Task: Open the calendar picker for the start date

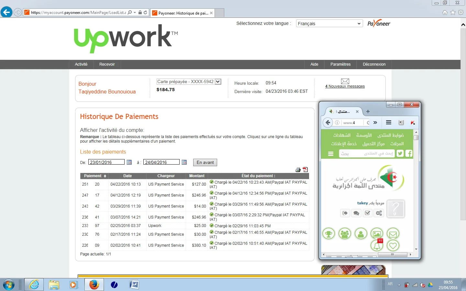Action: (129, 162)
